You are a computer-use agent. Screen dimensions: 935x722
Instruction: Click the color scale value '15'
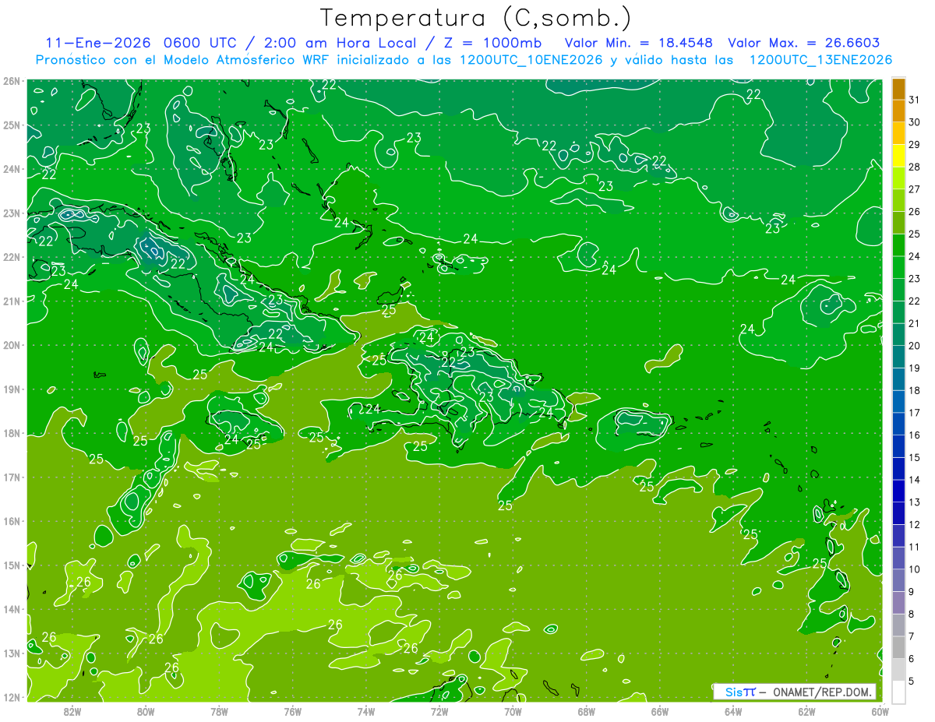(x=914, y=457)
